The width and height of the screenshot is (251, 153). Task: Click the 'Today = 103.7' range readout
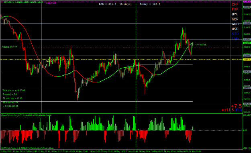150,4
